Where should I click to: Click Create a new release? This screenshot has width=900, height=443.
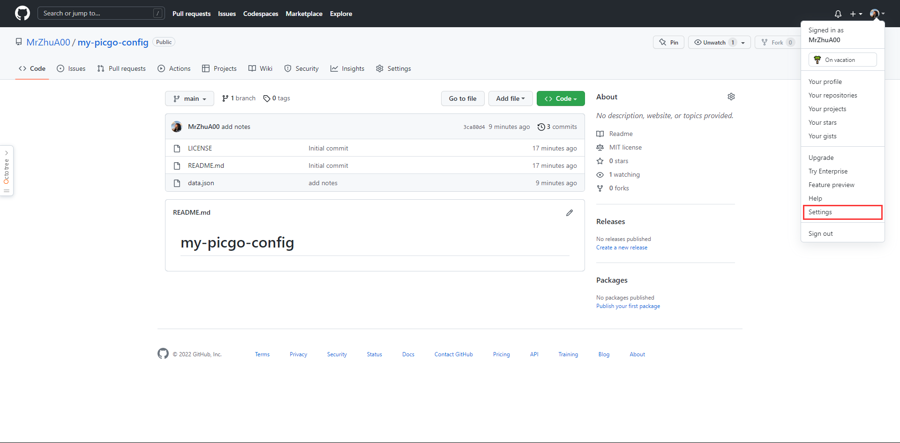coord(622,248)
